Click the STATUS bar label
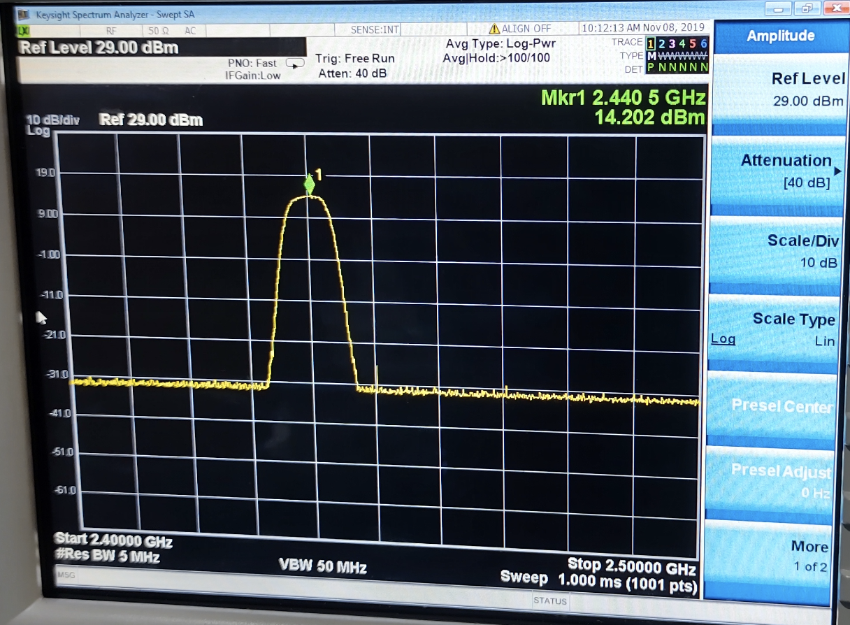This screenshot has height=625, width=850. tap(549, 601)
